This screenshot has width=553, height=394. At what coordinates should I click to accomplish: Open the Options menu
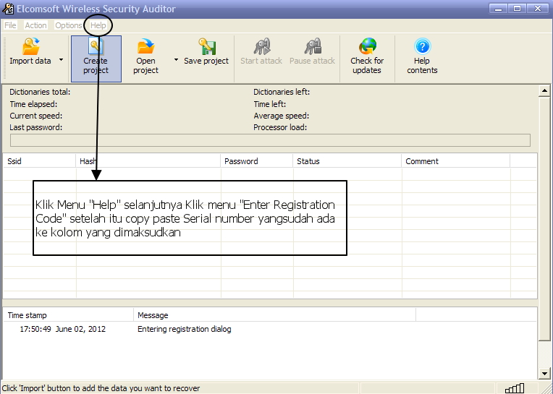(69, 25)
